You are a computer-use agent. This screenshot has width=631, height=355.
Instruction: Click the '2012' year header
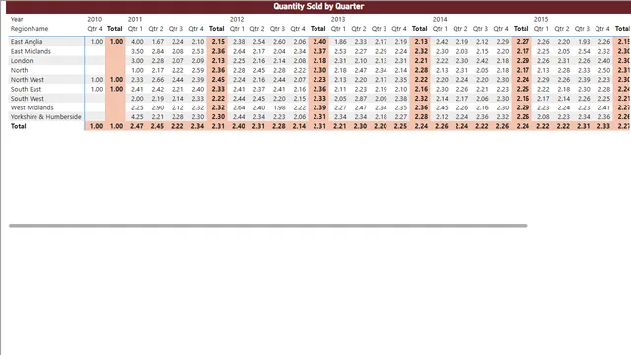tap(237, 19)
